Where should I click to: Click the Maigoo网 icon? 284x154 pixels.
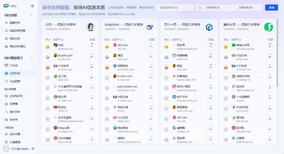tap(55, 128)
